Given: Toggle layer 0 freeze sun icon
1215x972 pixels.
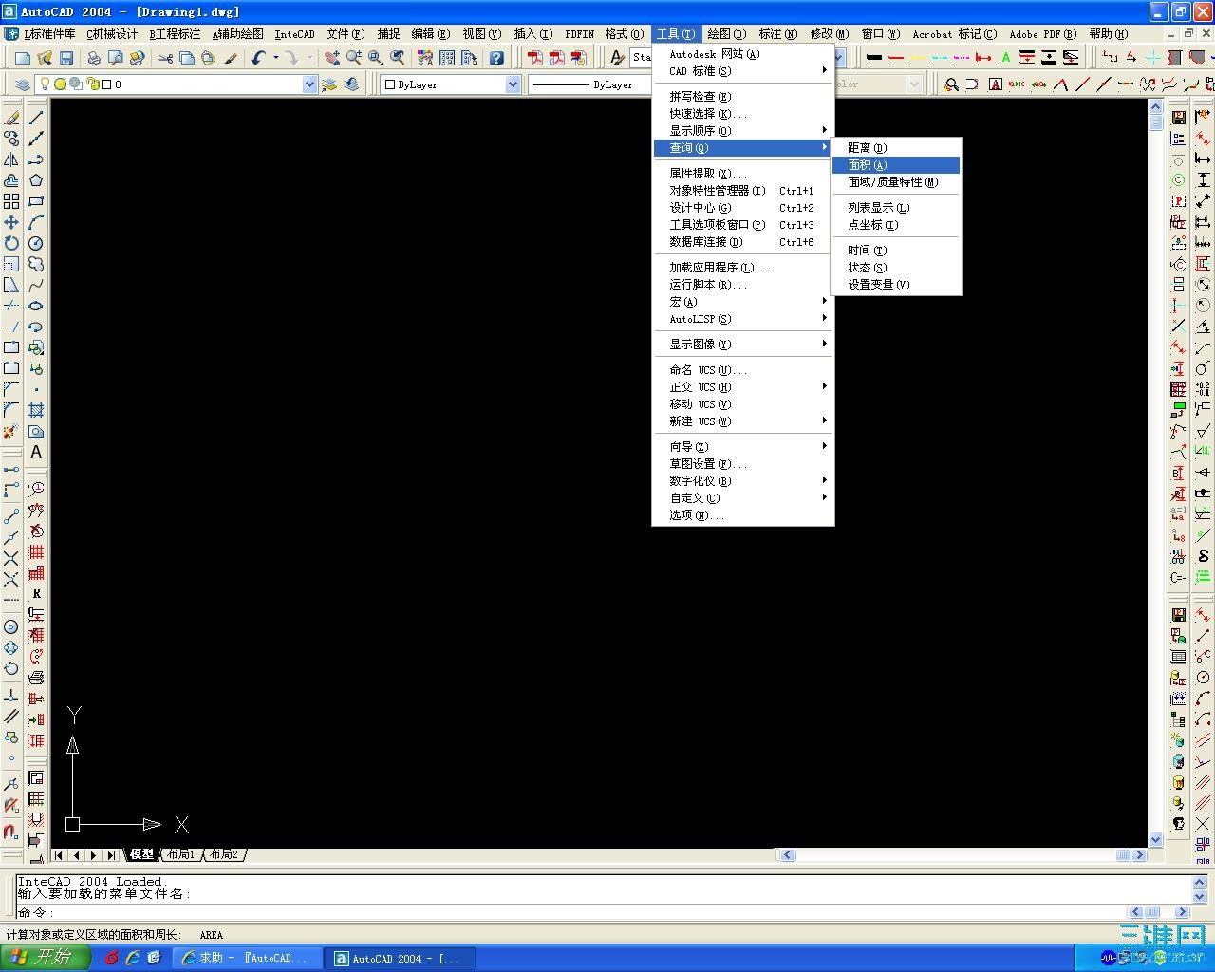Looking at the screenshot, I should tap(60, 84).
